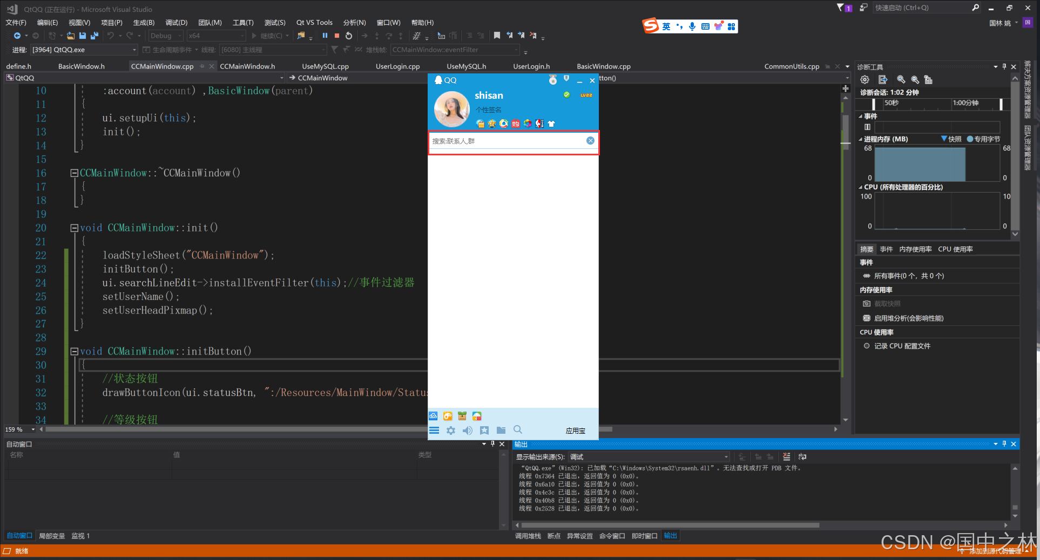Open the process [3964] QtQQ.exe dropdown

(x=84, y=50)
